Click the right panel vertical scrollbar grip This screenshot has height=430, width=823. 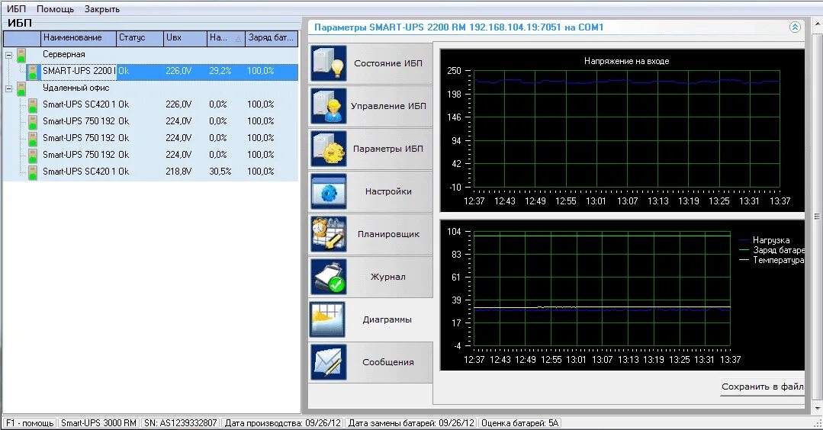coord(817,216)
